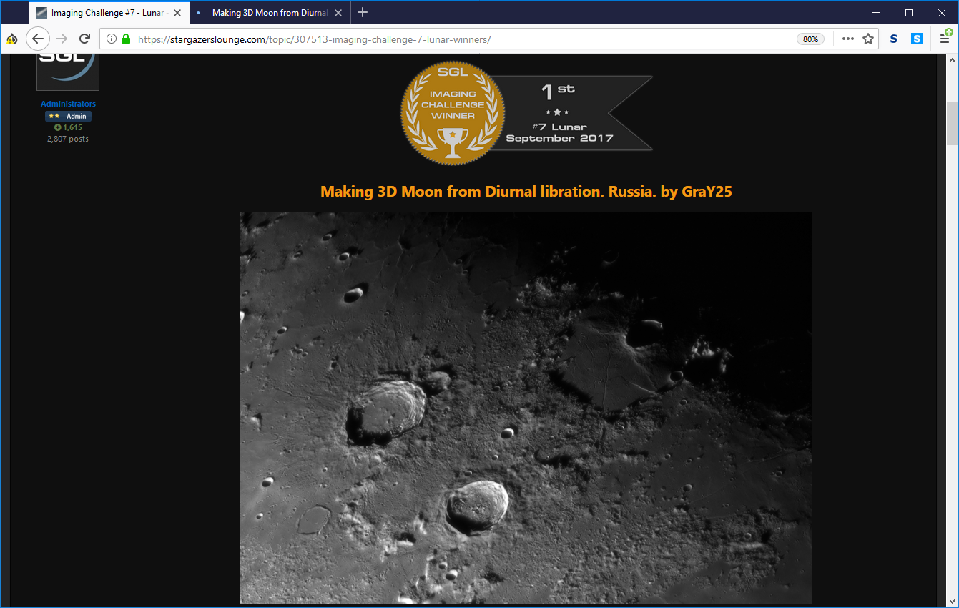Open the site information icon in address bar
959x608 pixels.
pyautogui.click(x=112, y=39)
